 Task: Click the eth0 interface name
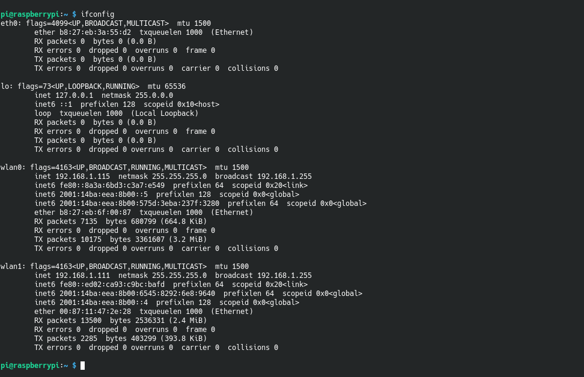pyautogui.click(x=11, y=23)
